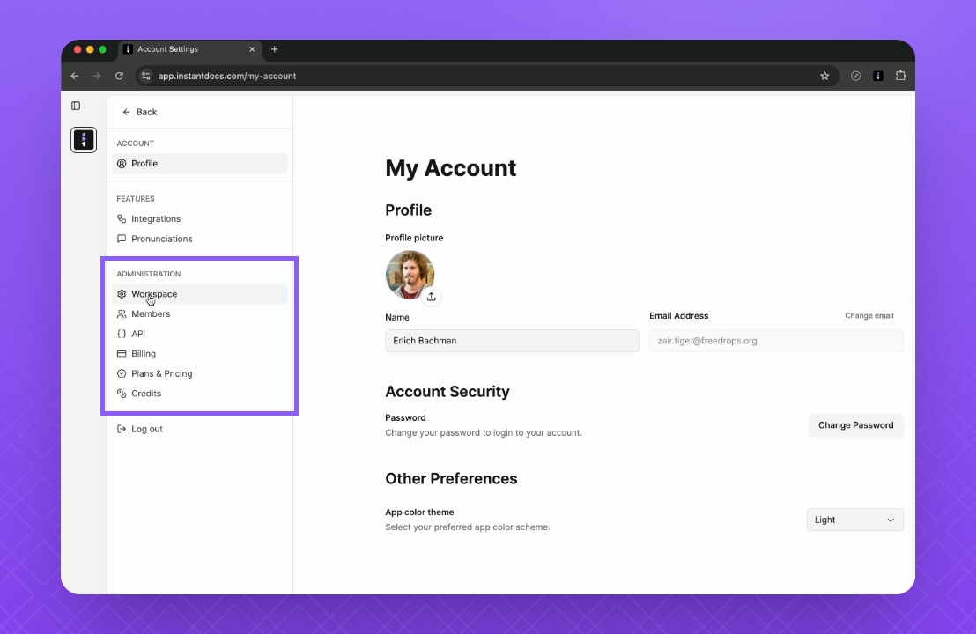Toggle the sidebar panel icon
976x634 pixels.
coord(76,106)
